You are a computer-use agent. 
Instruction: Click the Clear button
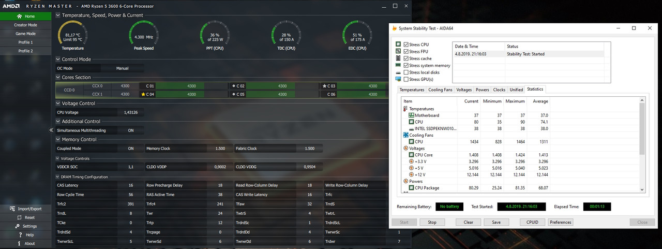pos(468,223)
